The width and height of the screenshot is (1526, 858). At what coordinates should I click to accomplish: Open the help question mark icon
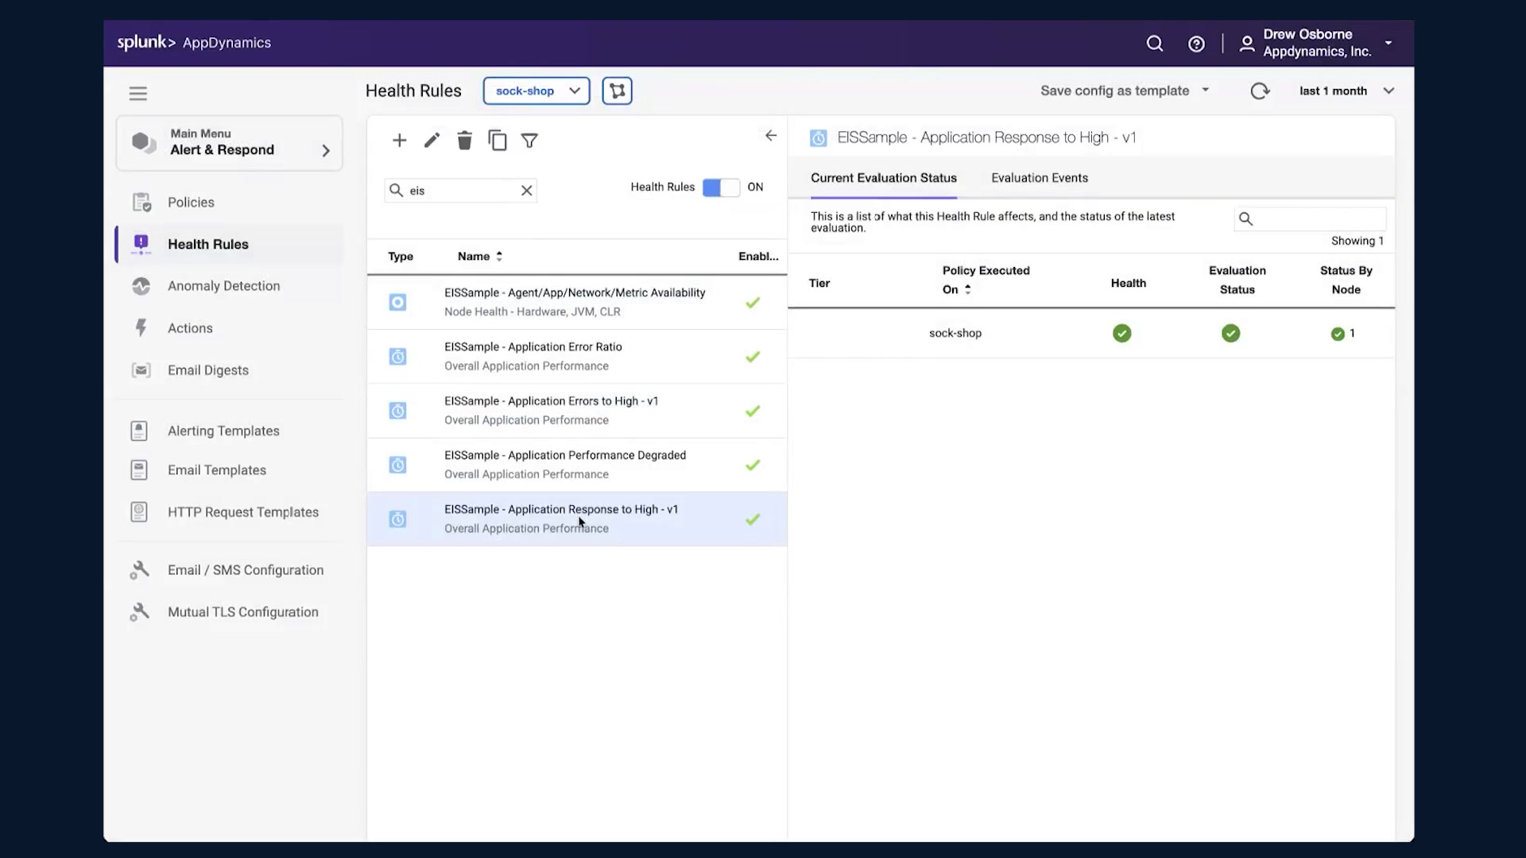(1196, 44)
